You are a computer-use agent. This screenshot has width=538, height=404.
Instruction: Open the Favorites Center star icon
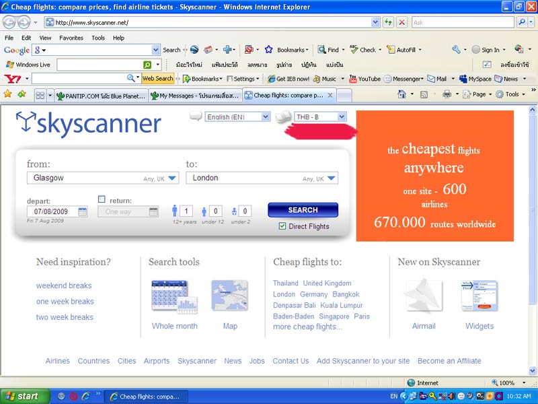pos(7,94)
